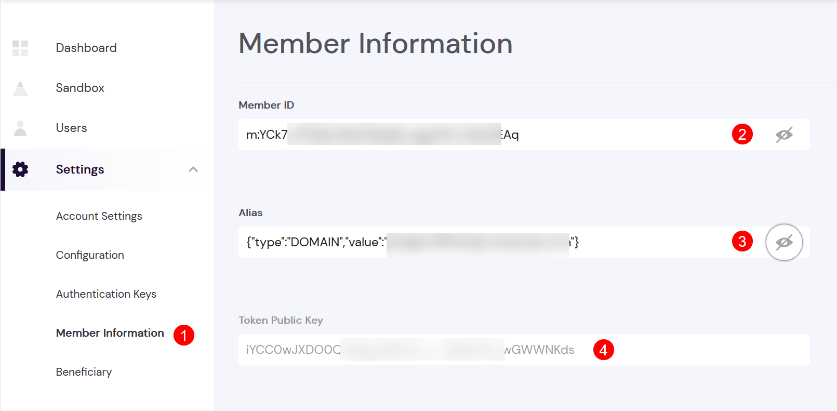Screen dimensions: 837x411
Task: Open the Dashboard menu item
Action: pos(86,48)
